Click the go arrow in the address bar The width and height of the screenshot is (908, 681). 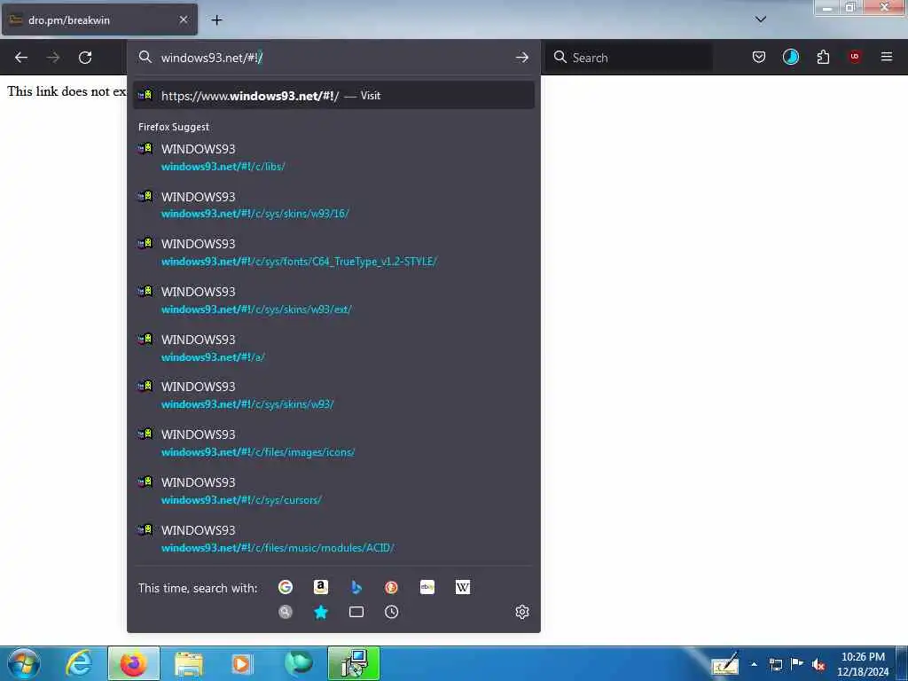click(521, 58)
